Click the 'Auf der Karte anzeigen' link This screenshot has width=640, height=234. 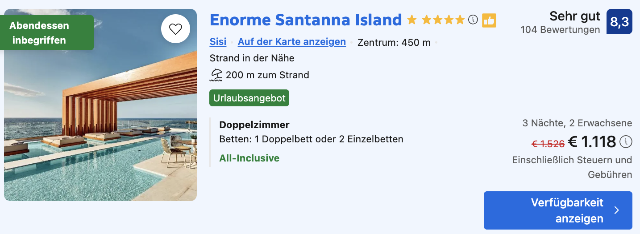click(292, 42)
